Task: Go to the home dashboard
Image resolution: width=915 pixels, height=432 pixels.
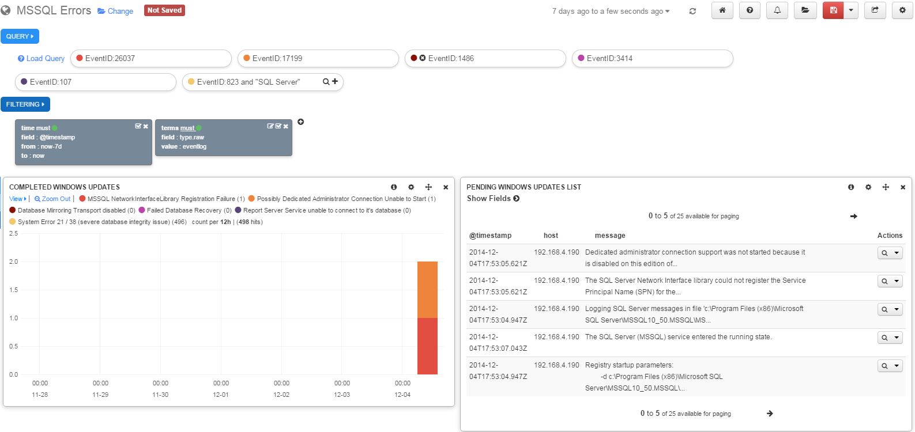Action: [x=722, y=10]
